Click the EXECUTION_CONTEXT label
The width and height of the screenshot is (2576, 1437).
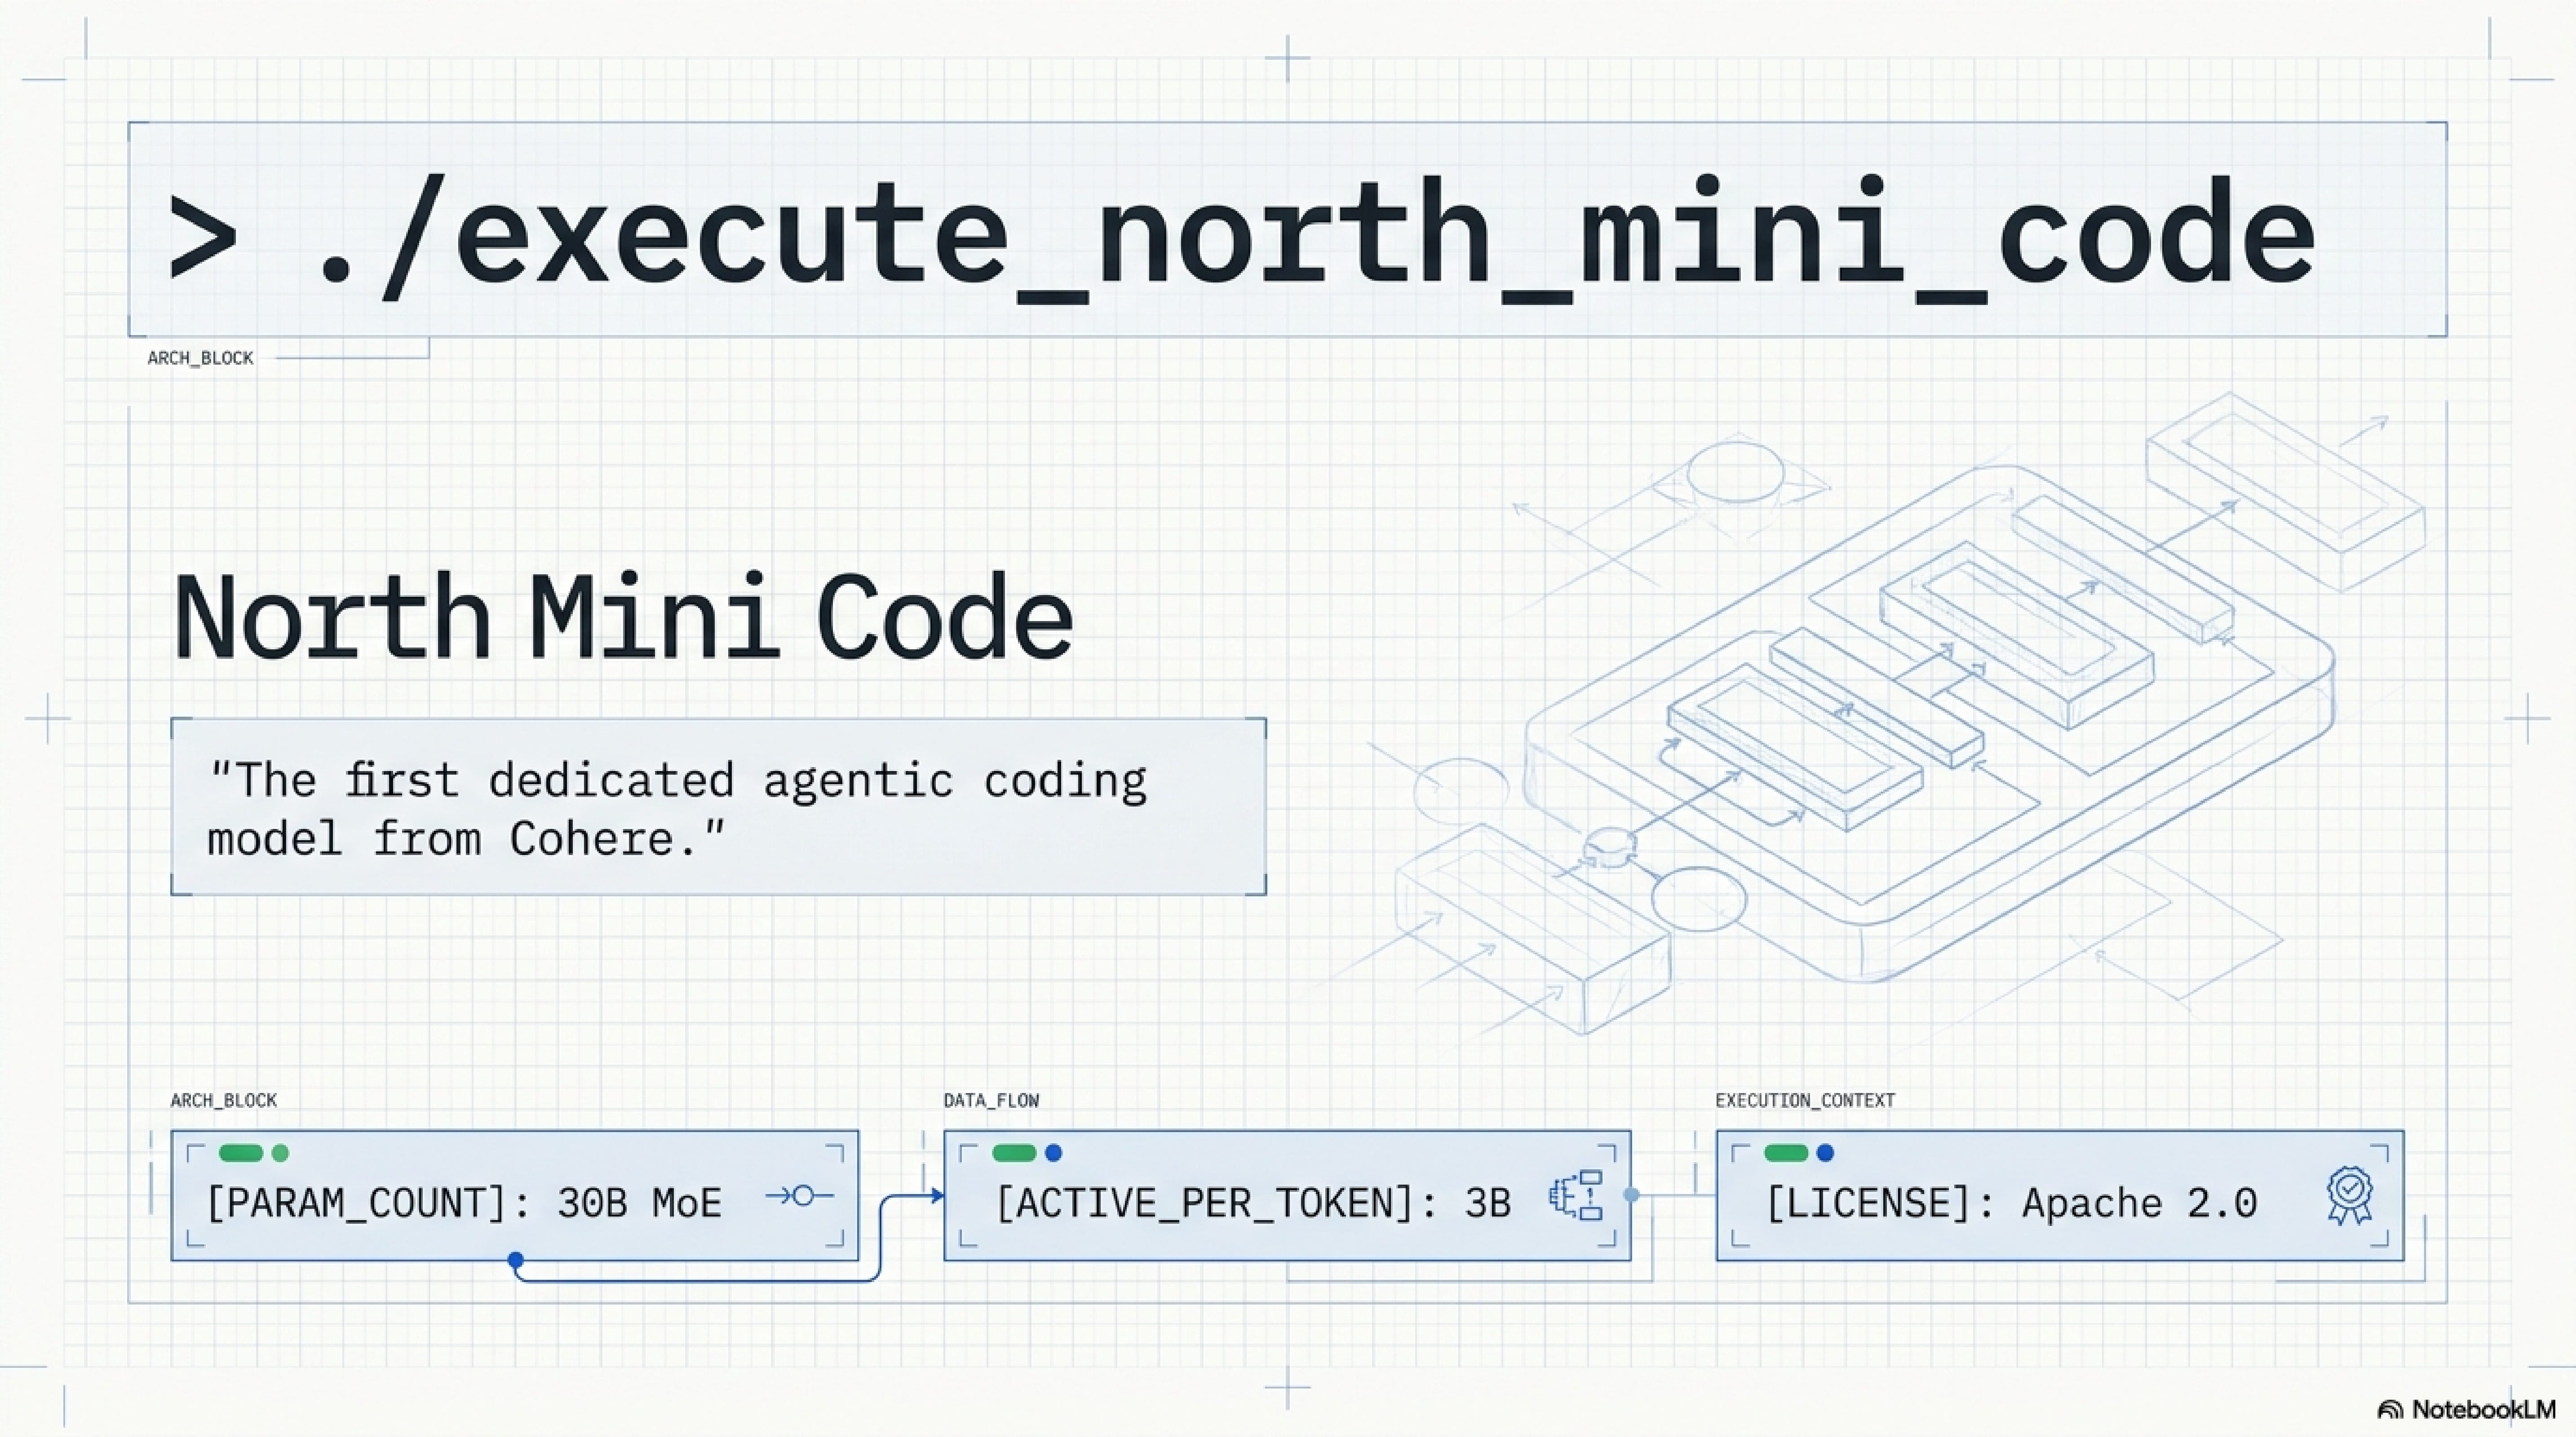[x=1805, y=1100]
